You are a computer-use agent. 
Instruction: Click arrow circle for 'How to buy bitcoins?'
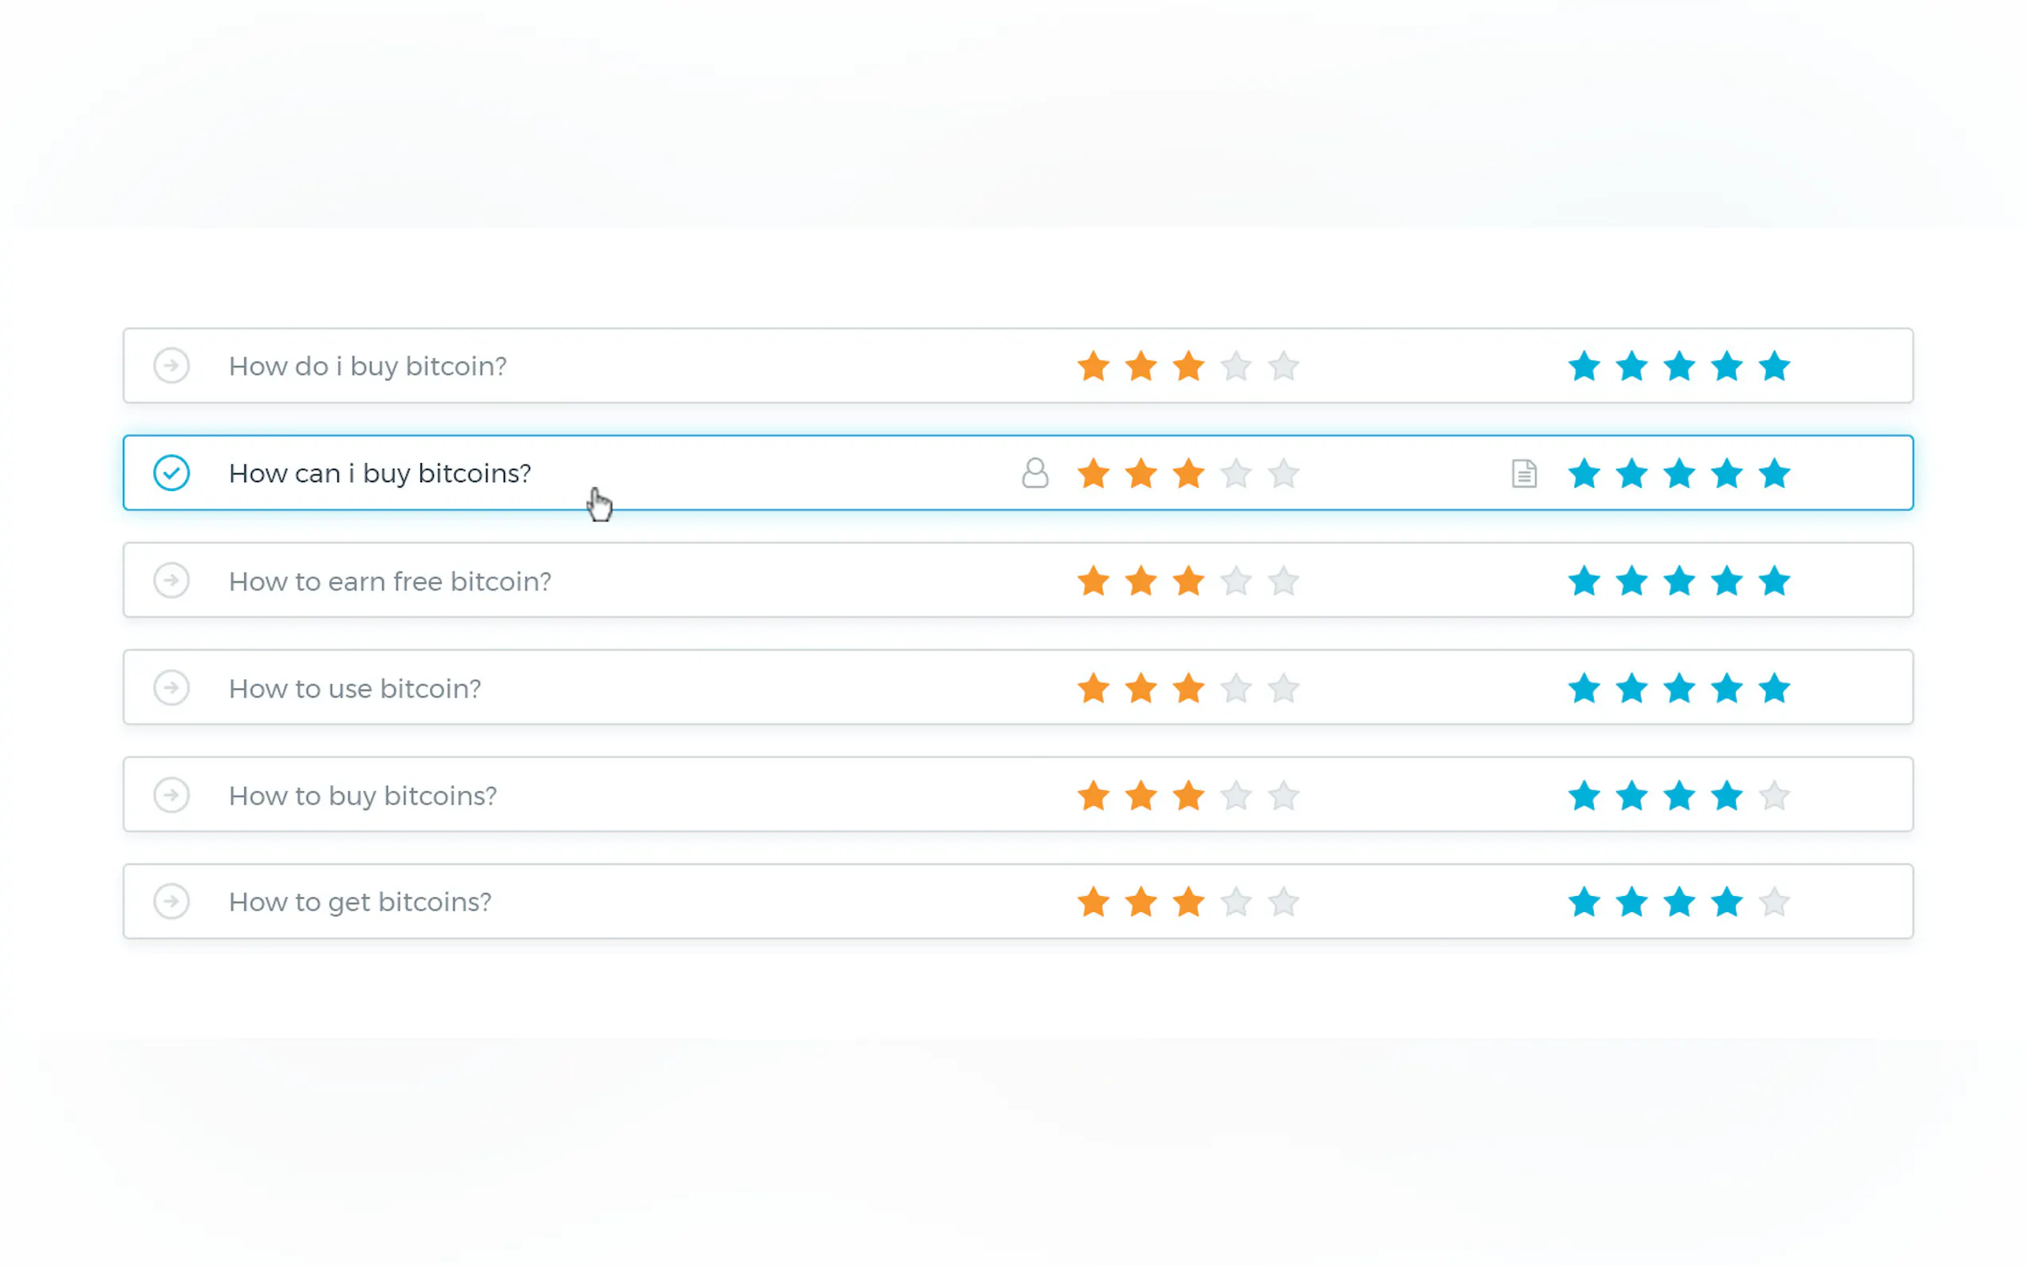(171, 795)
